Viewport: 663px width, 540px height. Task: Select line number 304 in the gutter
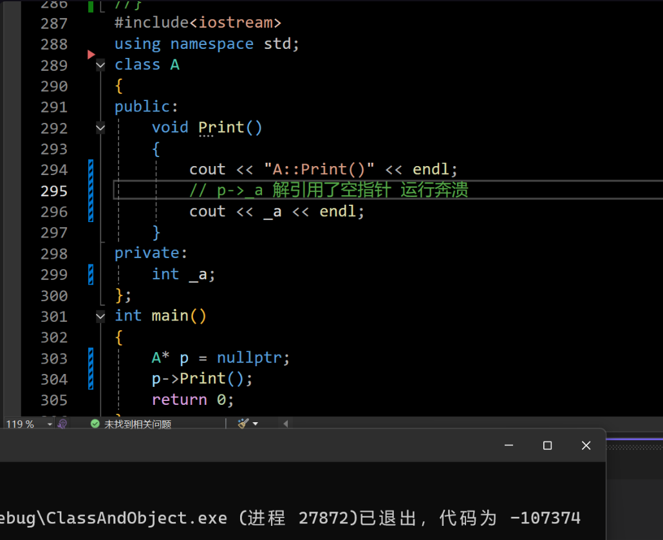54,380
